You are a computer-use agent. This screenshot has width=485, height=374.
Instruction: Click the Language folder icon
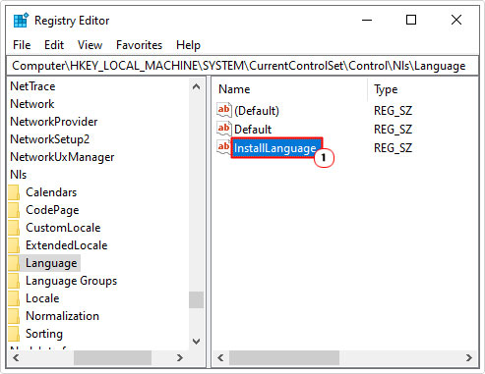point(14,263)
